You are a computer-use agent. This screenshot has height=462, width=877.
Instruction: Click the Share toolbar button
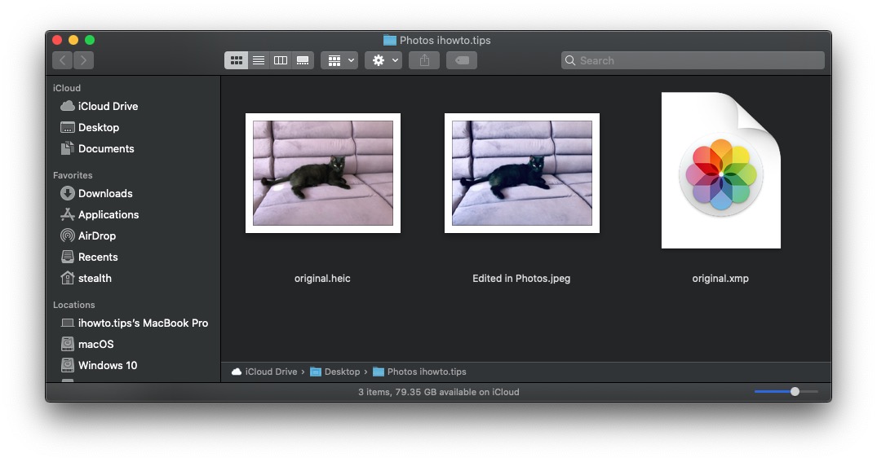coord(424,60)
